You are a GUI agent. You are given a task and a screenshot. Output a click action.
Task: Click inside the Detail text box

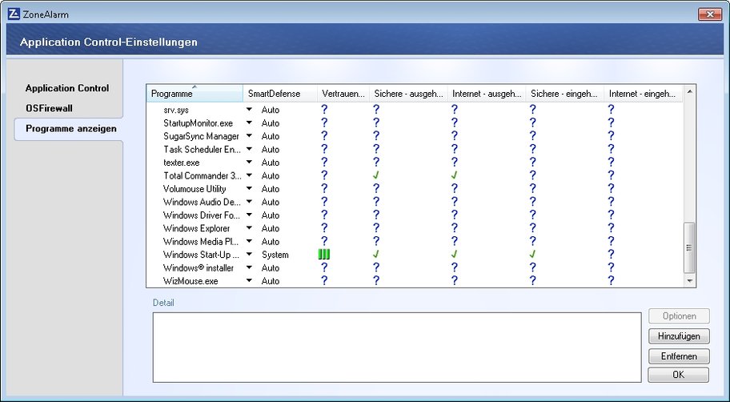point(397,348)
